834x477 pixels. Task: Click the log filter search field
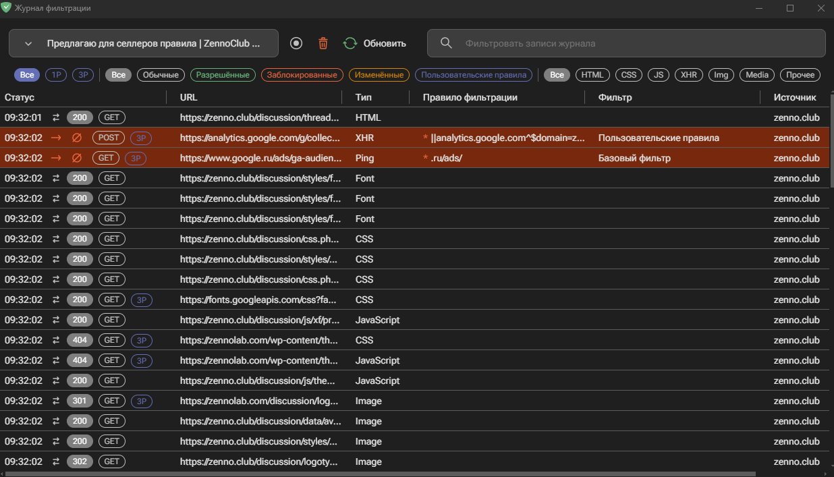(634, 43)
